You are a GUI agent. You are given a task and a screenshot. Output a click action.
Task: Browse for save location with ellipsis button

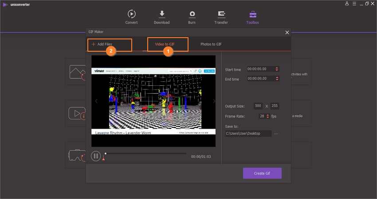tap(277, 134)
